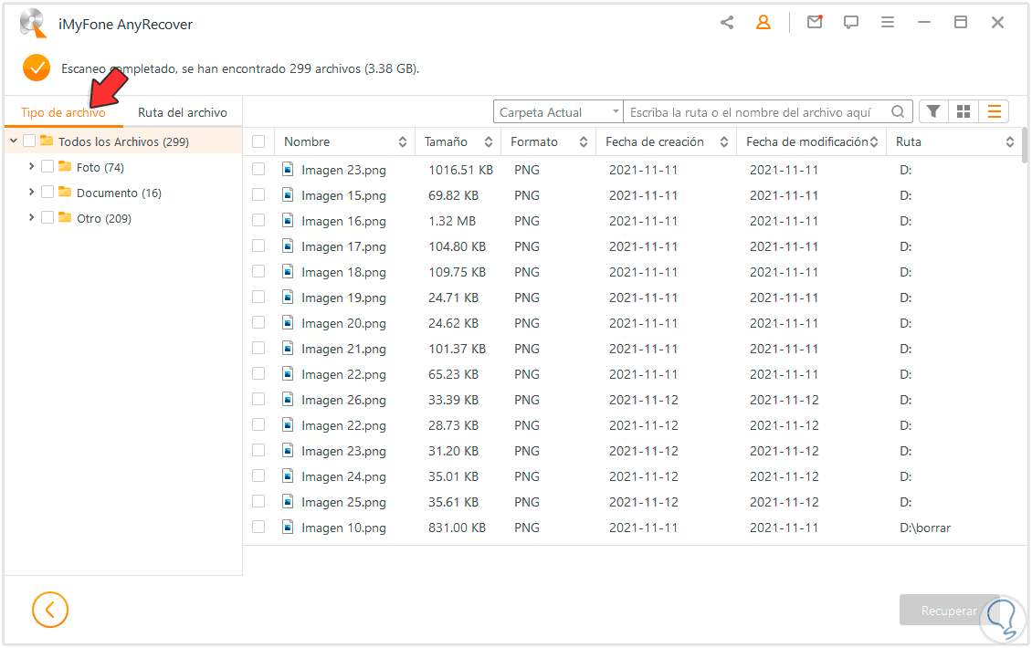Screen dimensions: 1032x648
Task: Click the orange back arrow button
Action: click(x=50, y=610)
